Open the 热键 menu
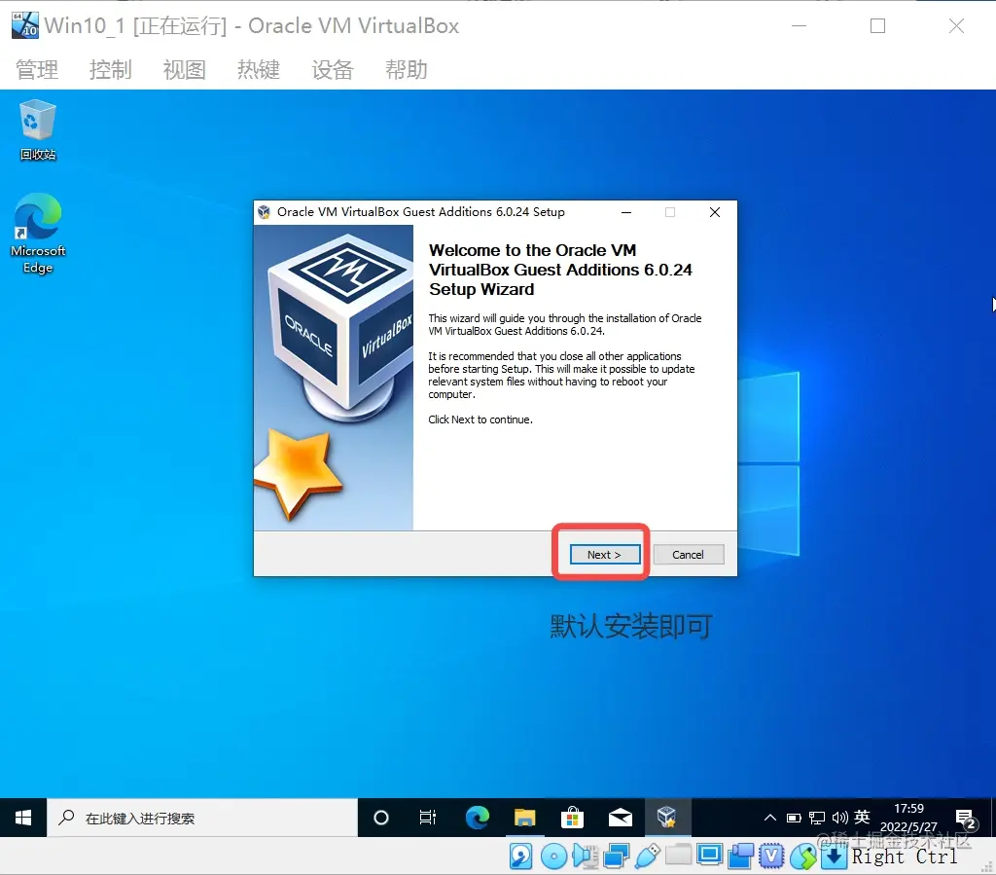The width and height of the screenshot is (996, 875). click(259, 69)
